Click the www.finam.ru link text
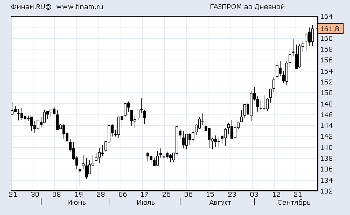The height and width of the screenshot is (215, 350). (80, 7)
